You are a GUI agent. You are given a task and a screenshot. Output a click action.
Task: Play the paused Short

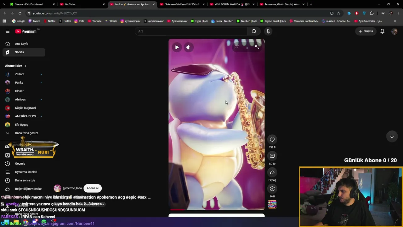[x=177, y=47]
